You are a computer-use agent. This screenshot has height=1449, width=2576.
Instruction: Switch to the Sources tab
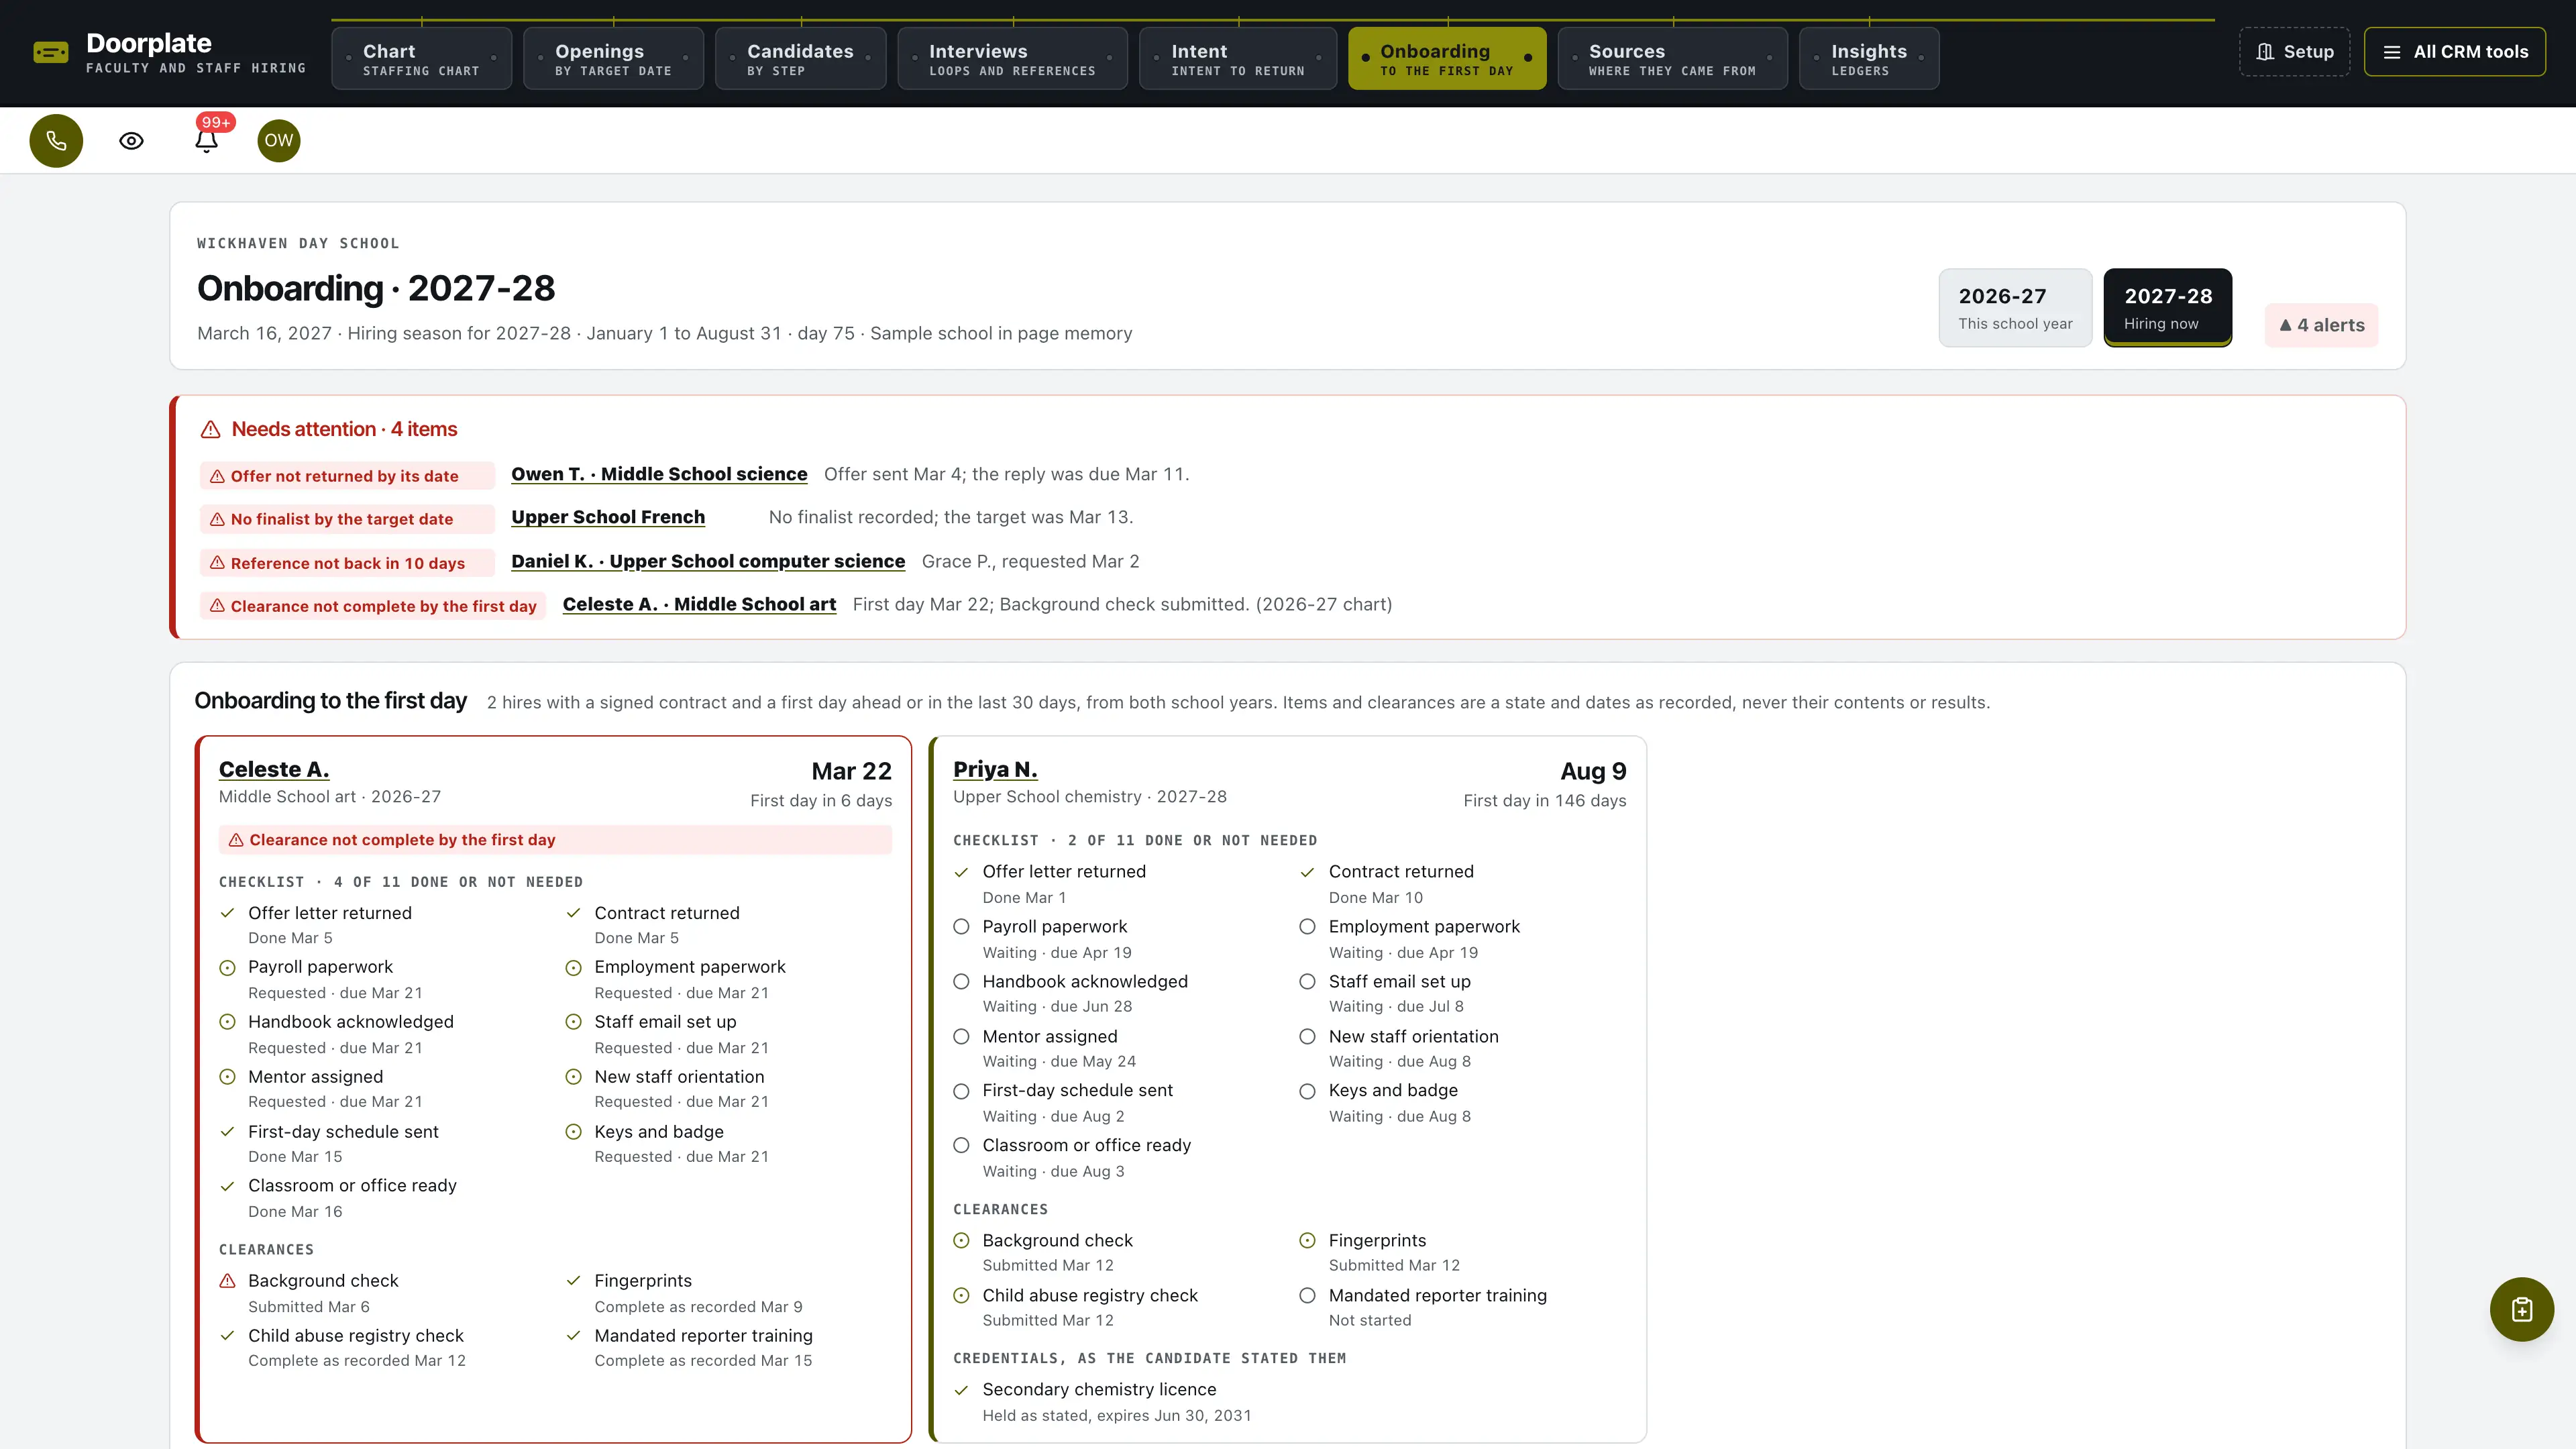coord(1672,59)
